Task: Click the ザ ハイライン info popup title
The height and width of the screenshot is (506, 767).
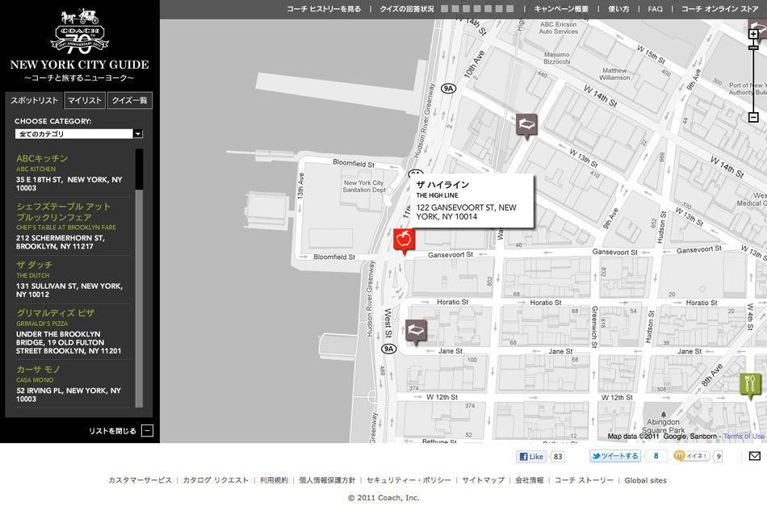Action: [442, 184]
